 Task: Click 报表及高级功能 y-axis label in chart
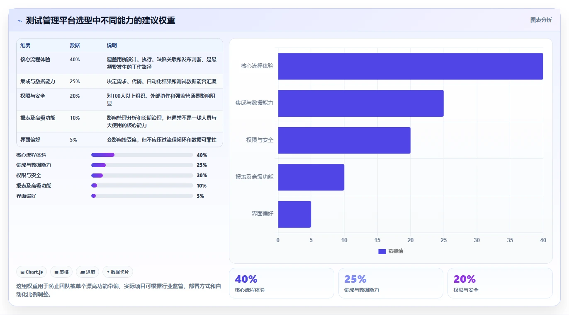254,177
